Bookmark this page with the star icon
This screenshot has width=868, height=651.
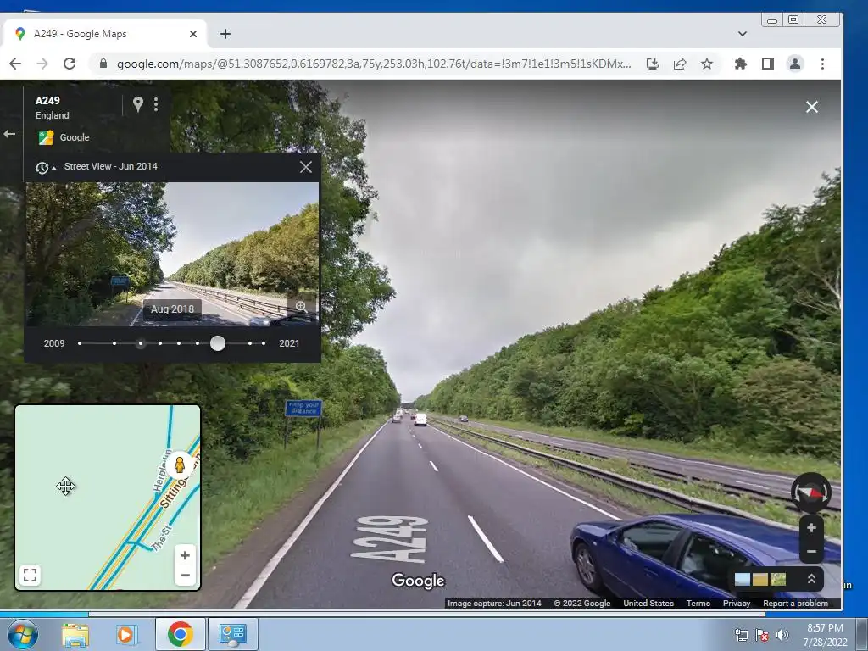tap(707, 64)
